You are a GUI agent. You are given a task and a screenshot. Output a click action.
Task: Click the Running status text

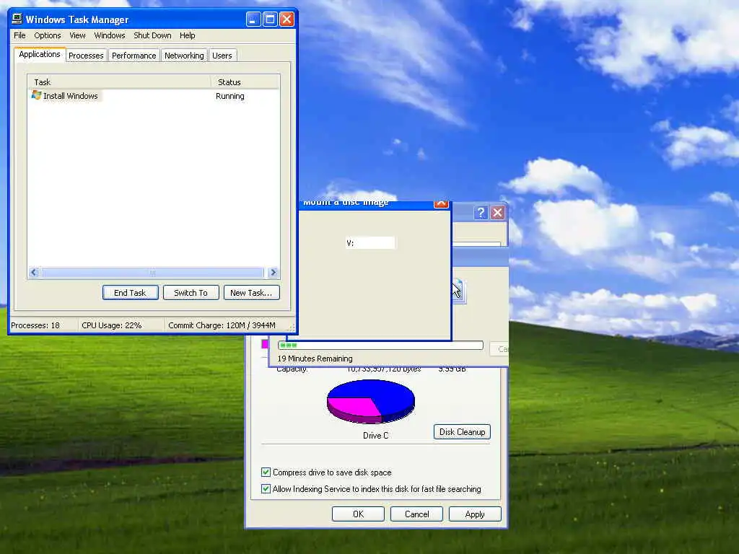230,96
